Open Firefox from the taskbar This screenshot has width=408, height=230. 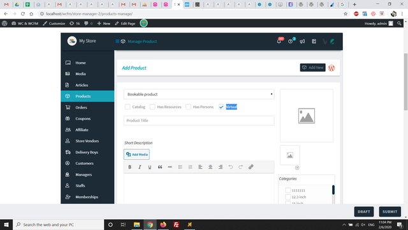point(163,224)
